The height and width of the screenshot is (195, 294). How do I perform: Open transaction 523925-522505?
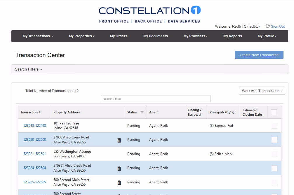click(35, 182)
